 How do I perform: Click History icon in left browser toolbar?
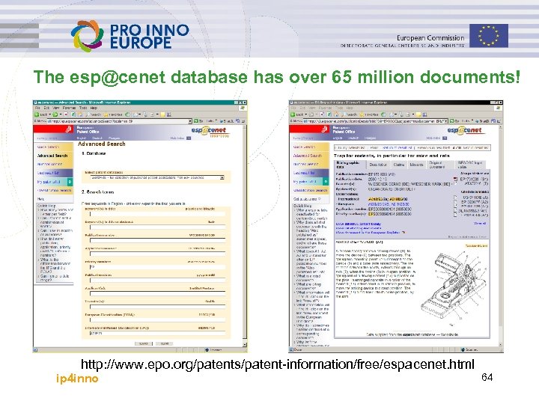[127, 114]
